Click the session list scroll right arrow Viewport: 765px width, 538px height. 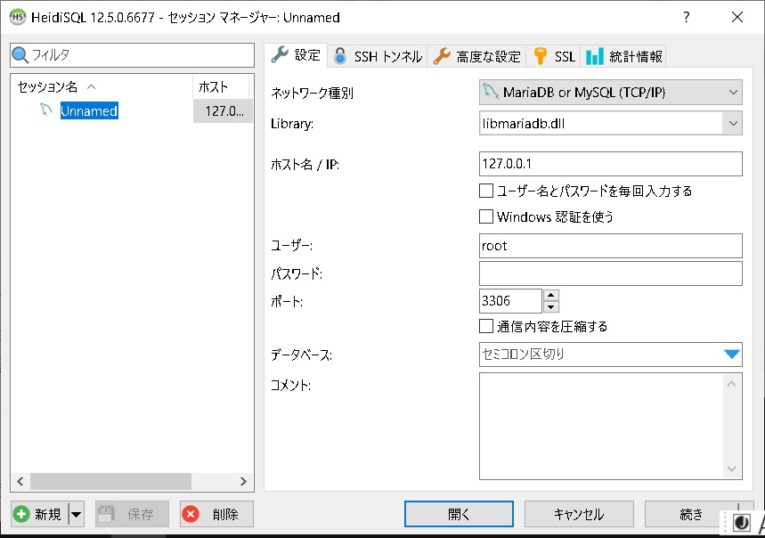243,481
